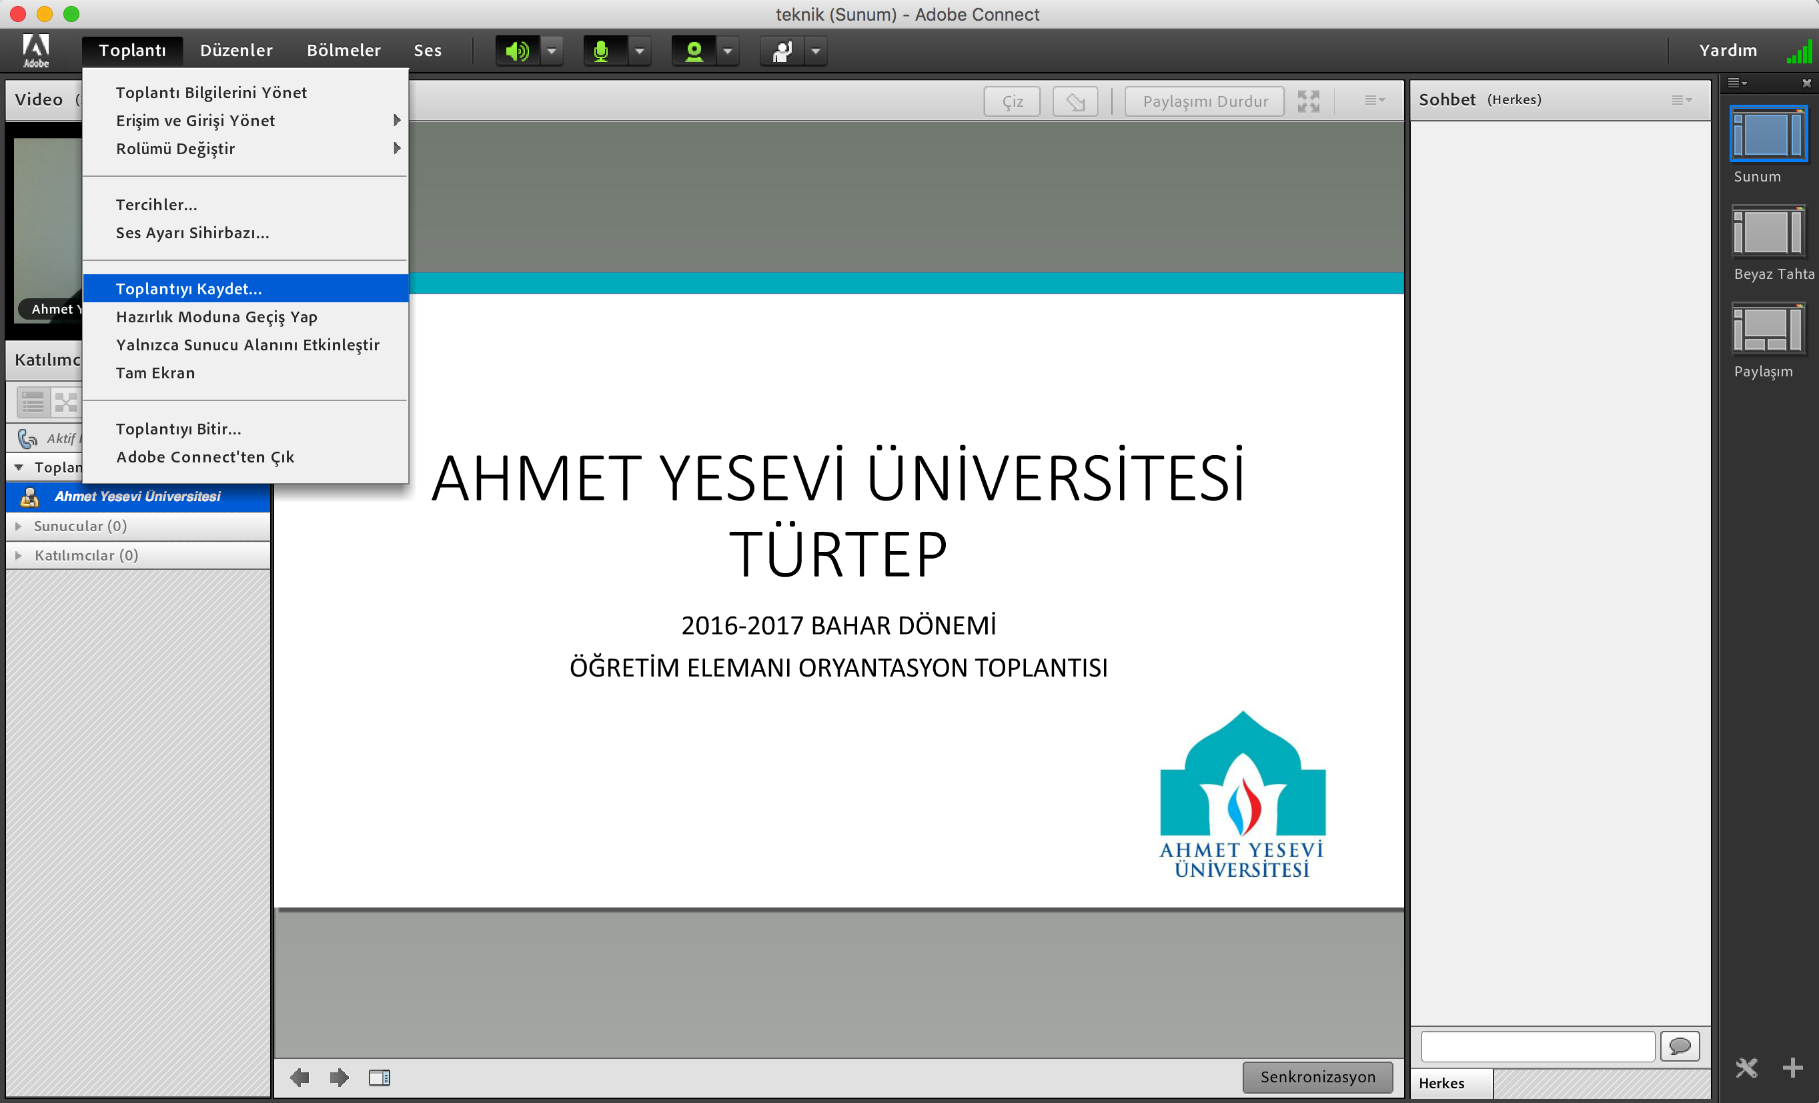The image size is (1819, 1103).
Task: Select Yalnızca Sunucu Alanını Etkinleştir
Action: pos(246,345)
